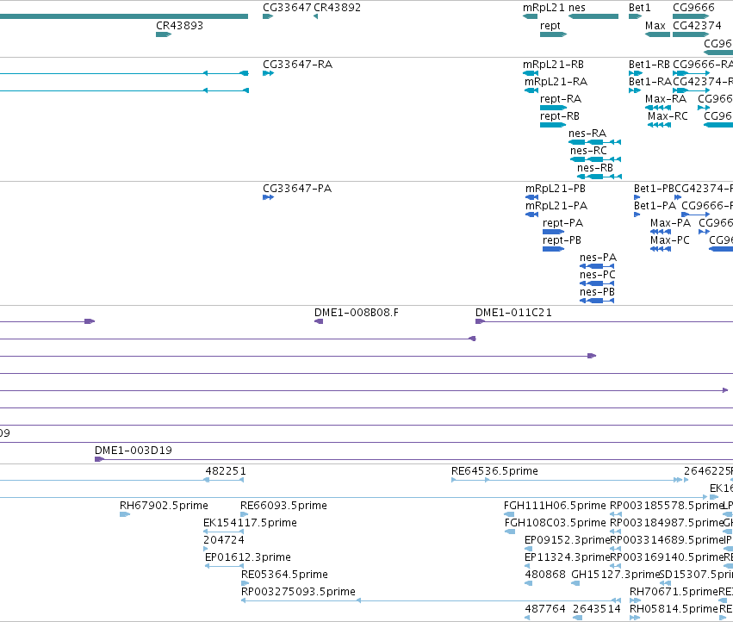Open the RH70671.5prime EST
The height and width of the screenshot is (622, 733).
click(636, 600)
